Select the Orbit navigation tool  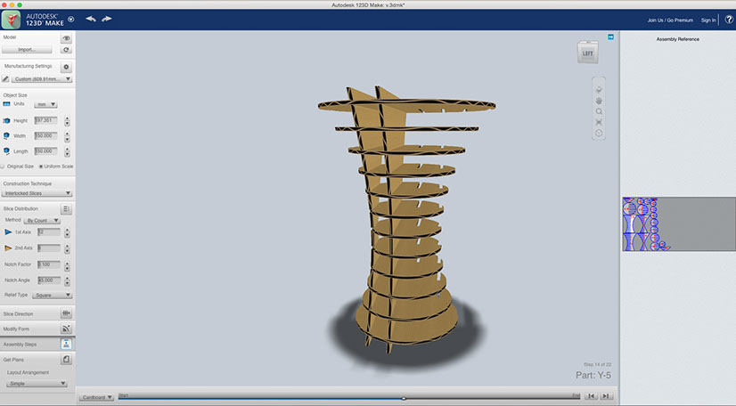click(x=599, y=90)
